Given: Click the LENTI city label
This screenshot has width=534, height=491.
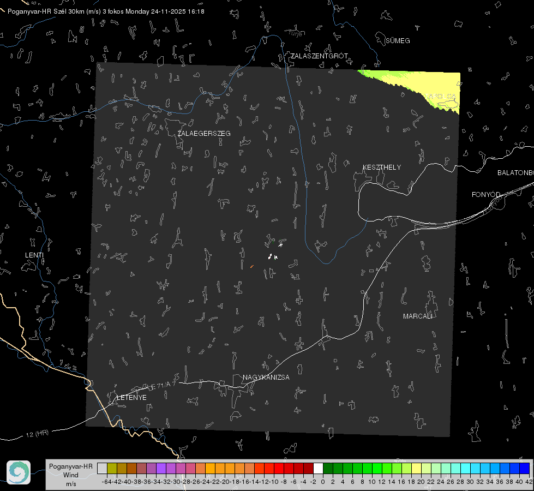Looking at the screenshot, I should coord(34,255).
